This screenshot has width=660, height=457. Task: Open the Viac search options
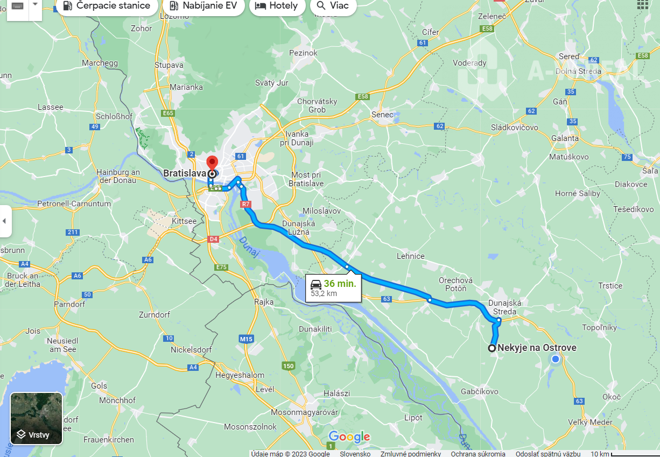(333, 6)
